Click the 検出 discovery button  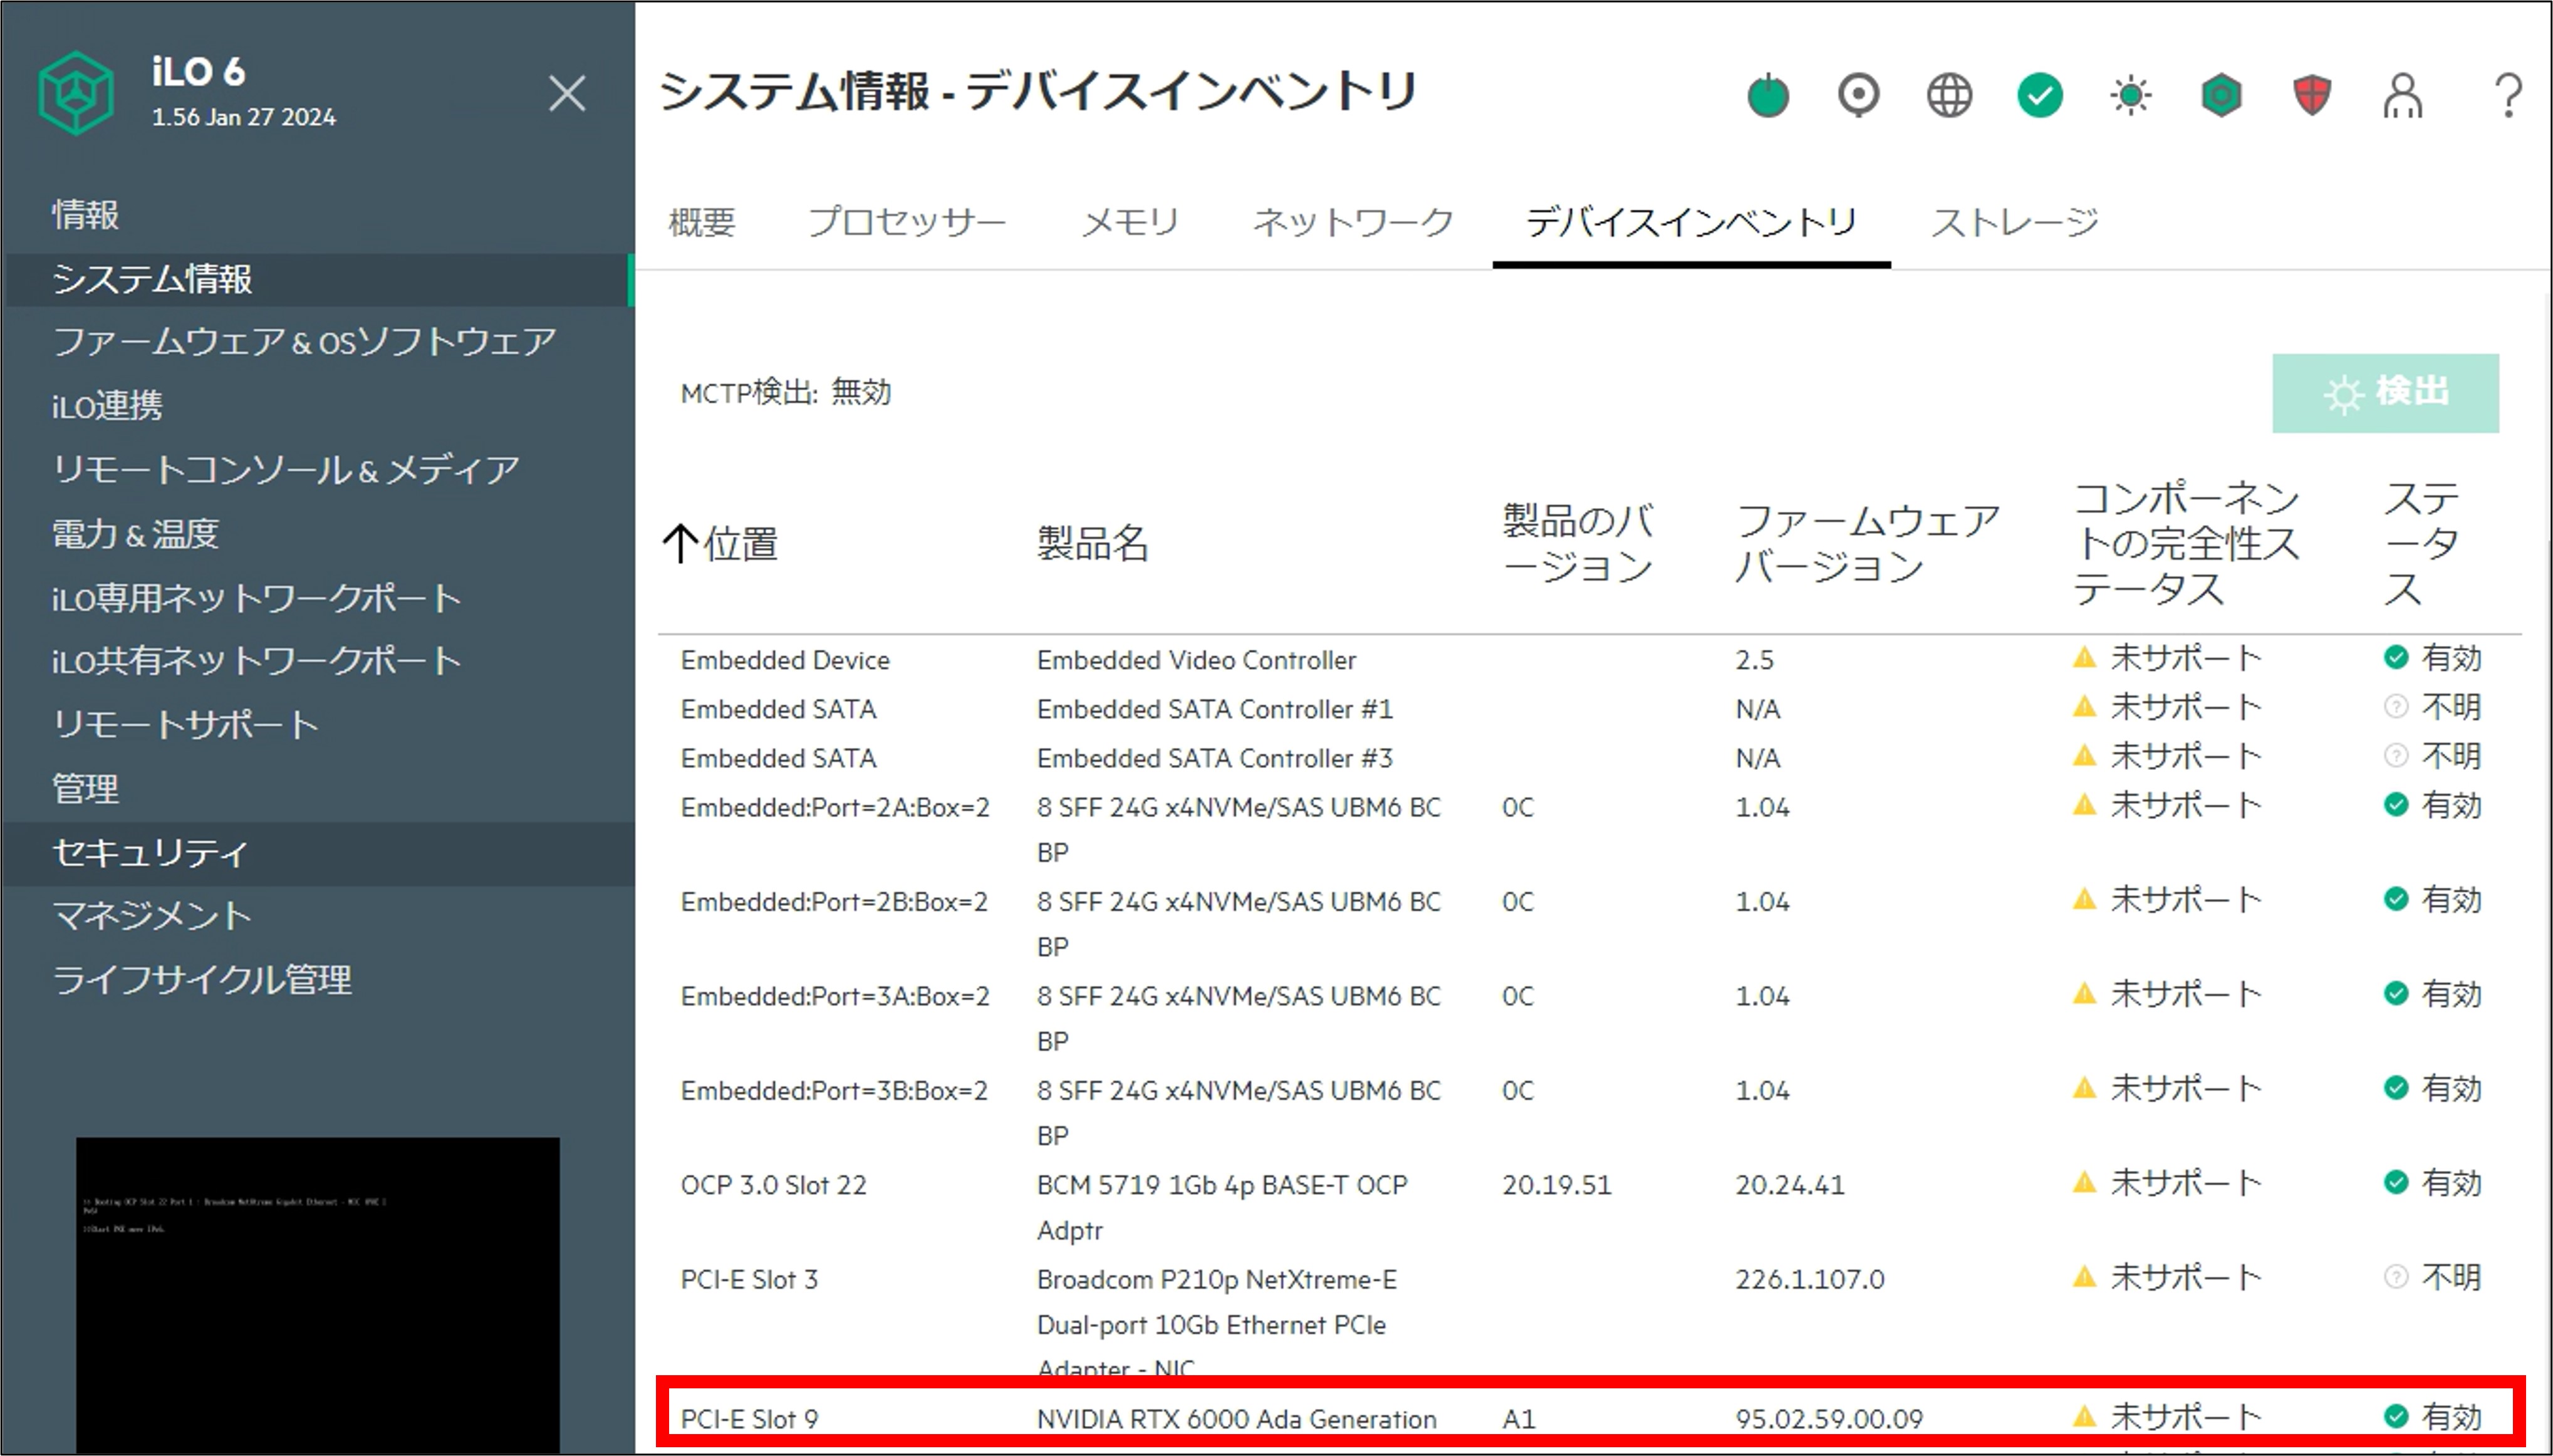[x=2385, y=393]
